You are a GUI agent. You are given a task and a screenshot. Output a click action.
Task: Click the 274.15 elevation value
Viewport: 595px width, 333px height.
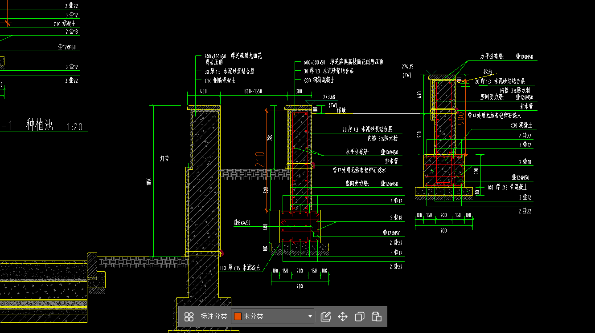click(408, 67)
